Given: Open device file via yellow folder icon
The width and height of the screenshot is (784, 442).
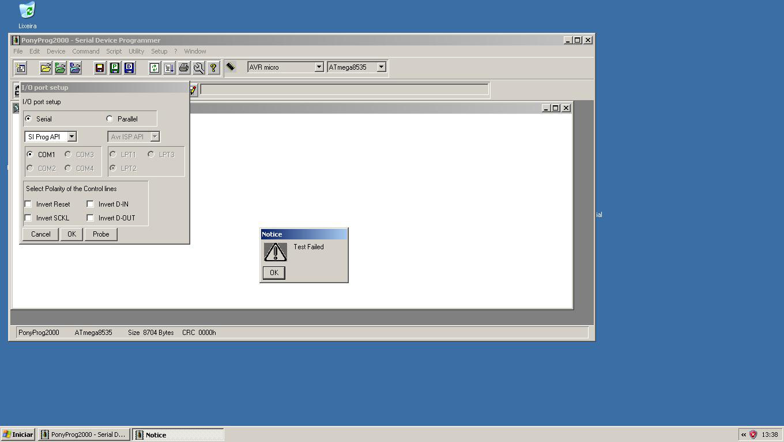Looking at the screenshot, I should [x=46, y=68].
